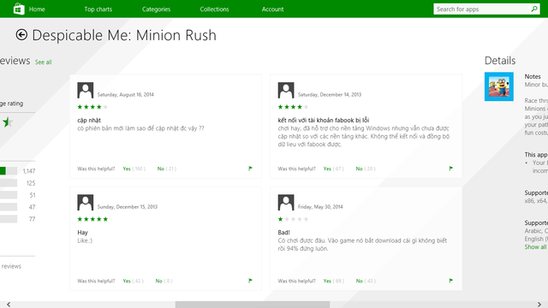The image size is (548, 308).
Task: Click the 51 ratings bar
Action: [9, 195]
